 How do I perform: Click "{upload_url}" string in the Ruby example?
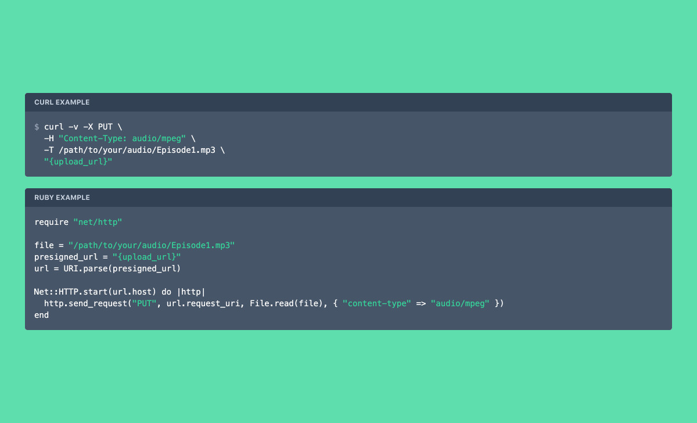pos(146,257)
